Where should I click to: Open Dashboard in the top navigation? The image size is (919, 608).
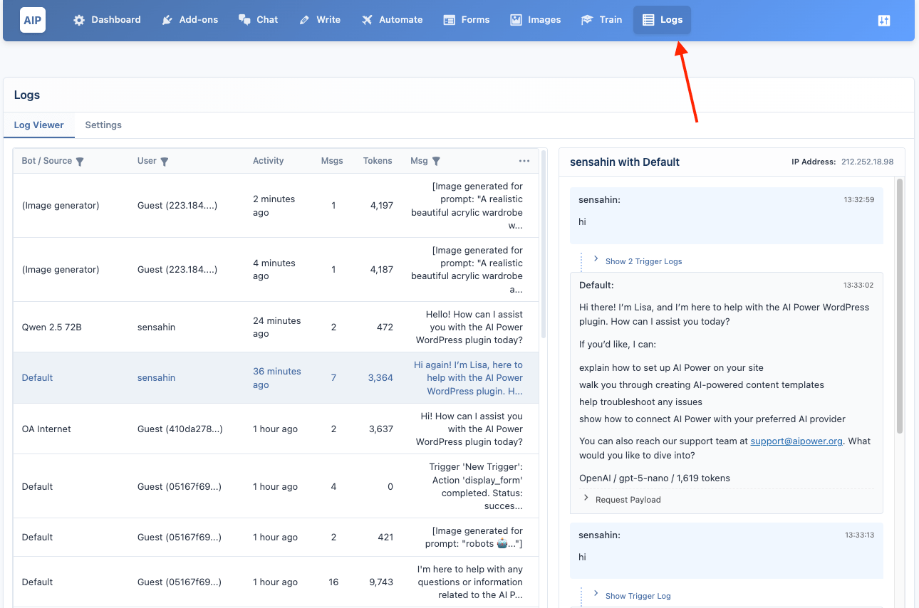[108, 20]
